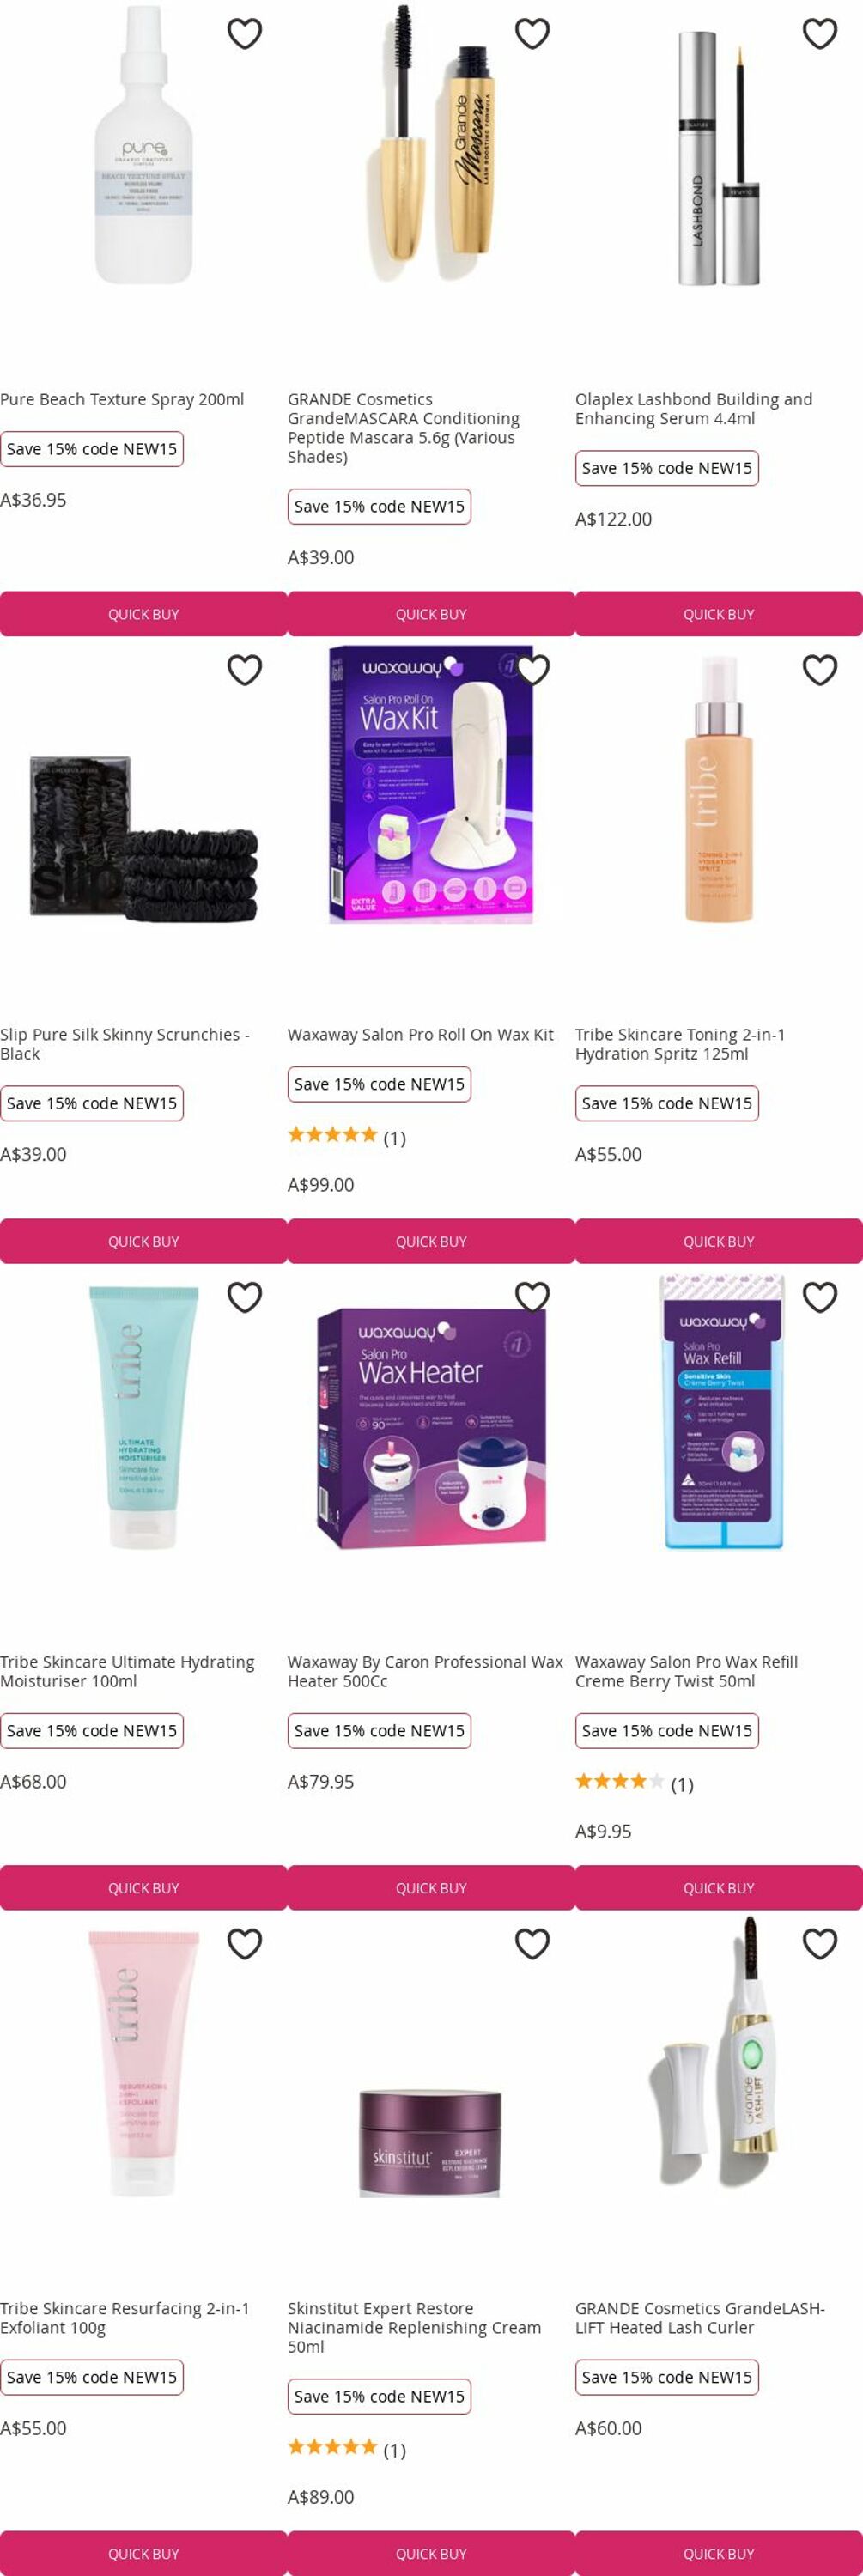Favourite the Slip Silk Skinny Scrunchies
Screen dimensions: 863x2576
[244, 670]
